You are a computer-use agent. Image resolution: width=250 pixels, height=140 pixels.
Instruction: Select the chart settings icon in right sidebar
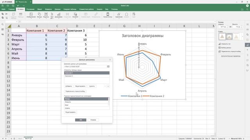pyautogui.click(x=247, y=45)
